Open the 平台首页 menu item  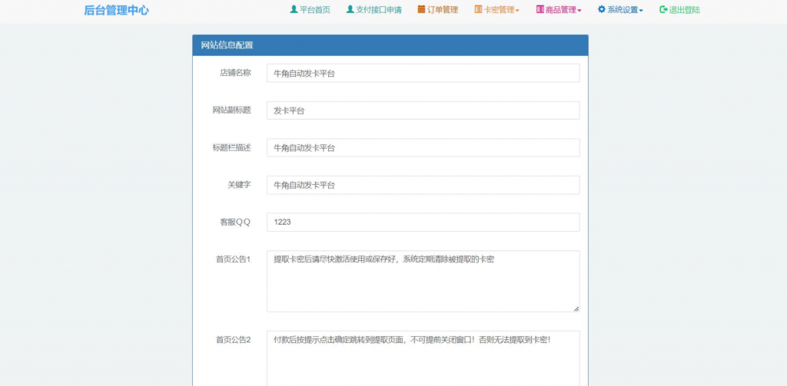coord(310,9)
